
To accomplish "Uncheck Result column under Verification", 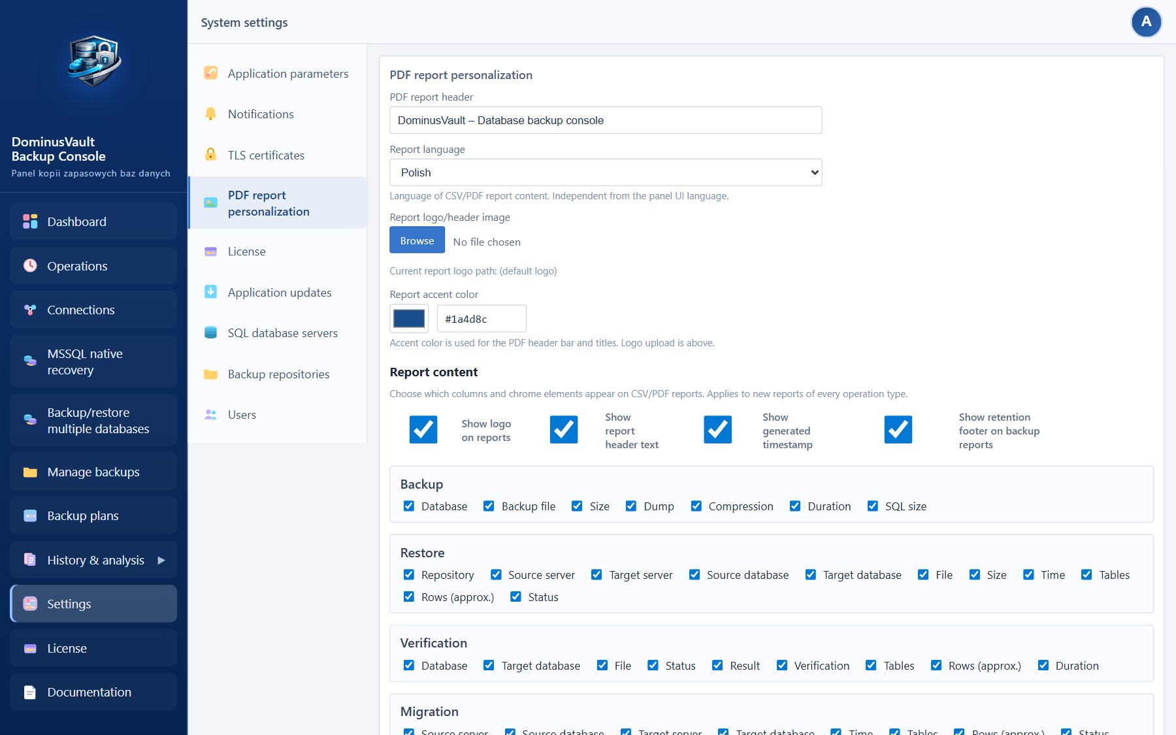I will click(717, 666).
